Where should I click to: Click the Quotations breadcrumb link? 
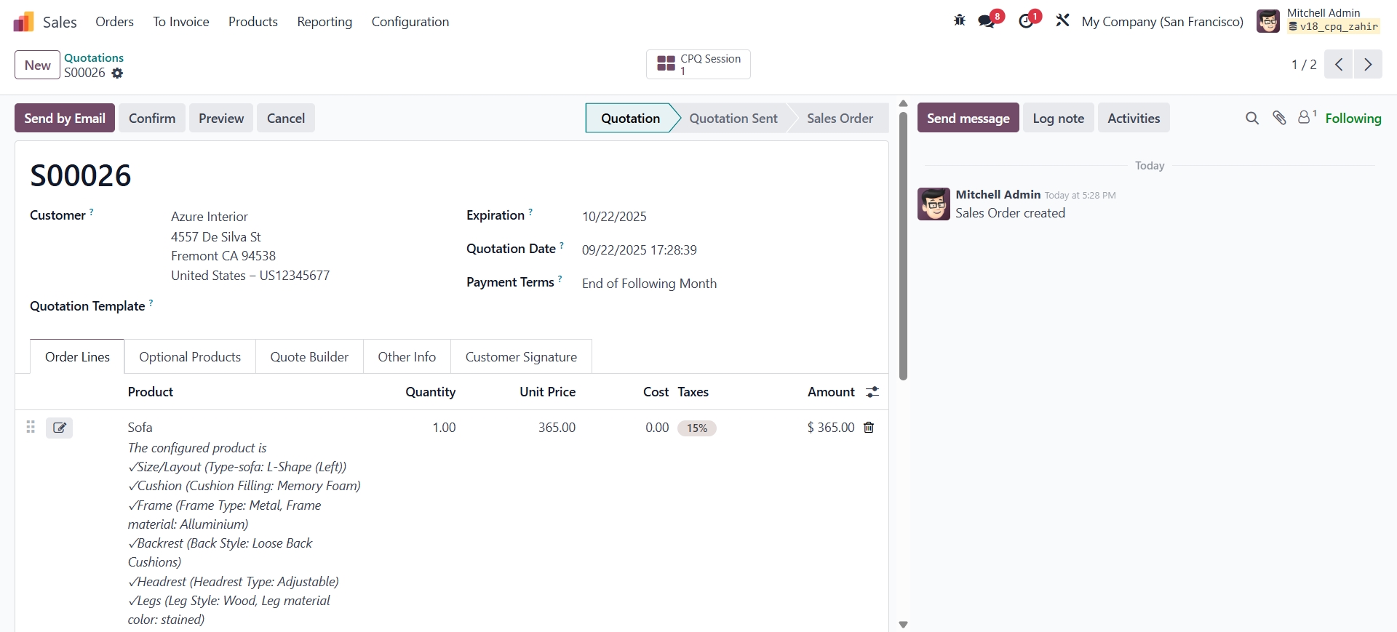coord(94,57)
